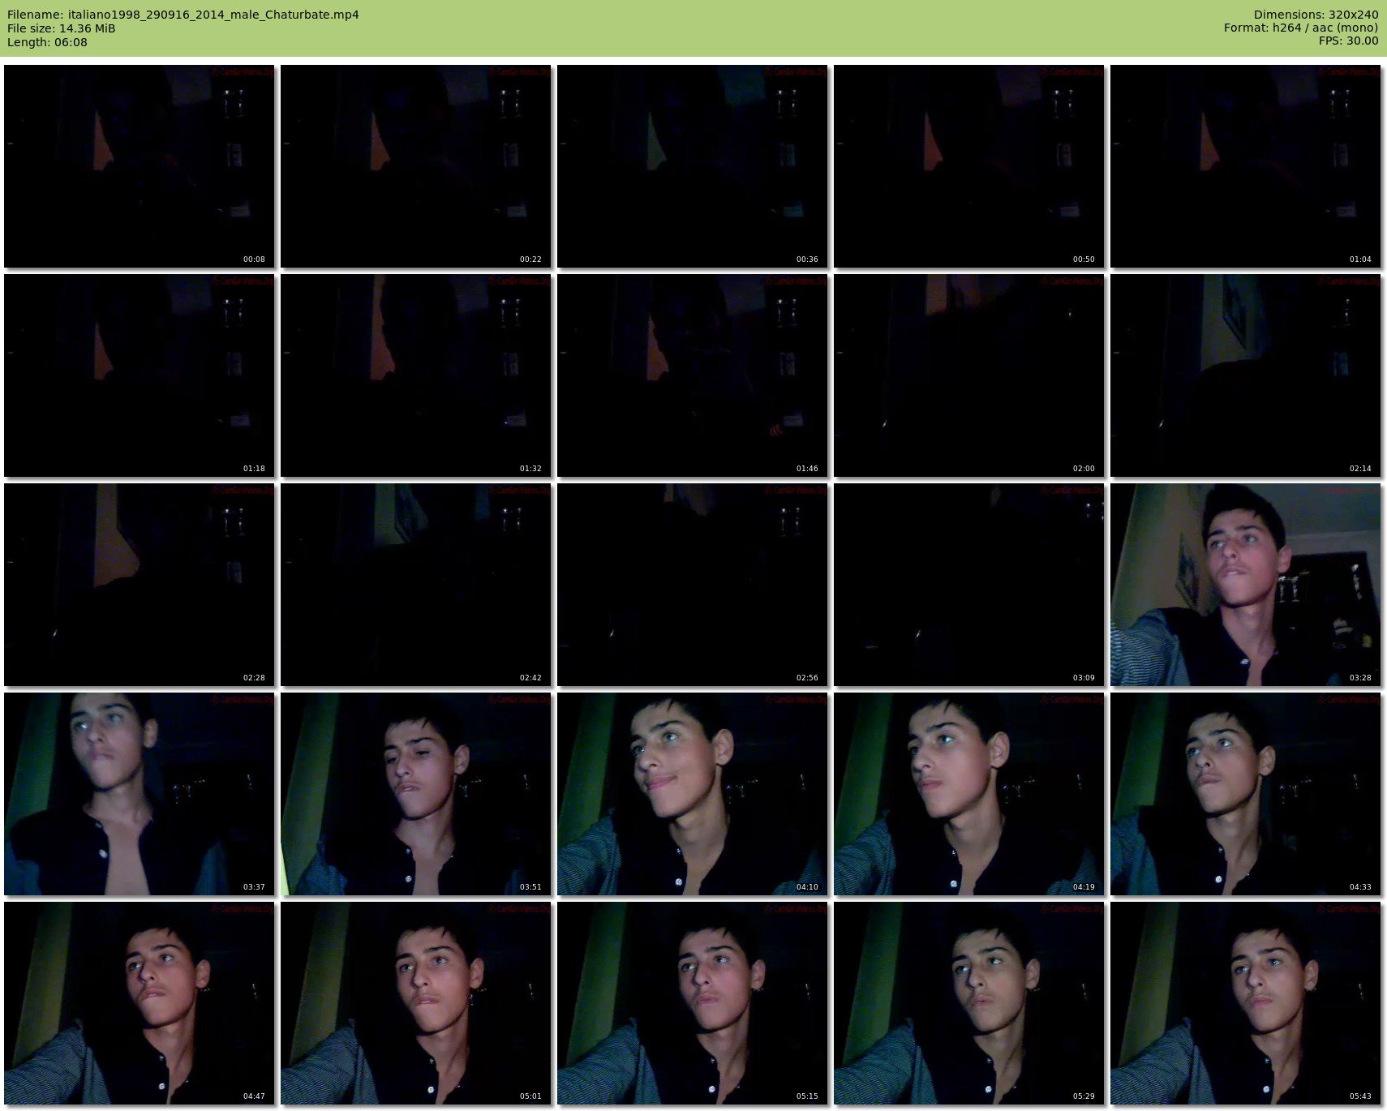Click the Length 06:08 text
Screen dimensions: 1387x1111
pyautogui.click(x=47, y=42)
